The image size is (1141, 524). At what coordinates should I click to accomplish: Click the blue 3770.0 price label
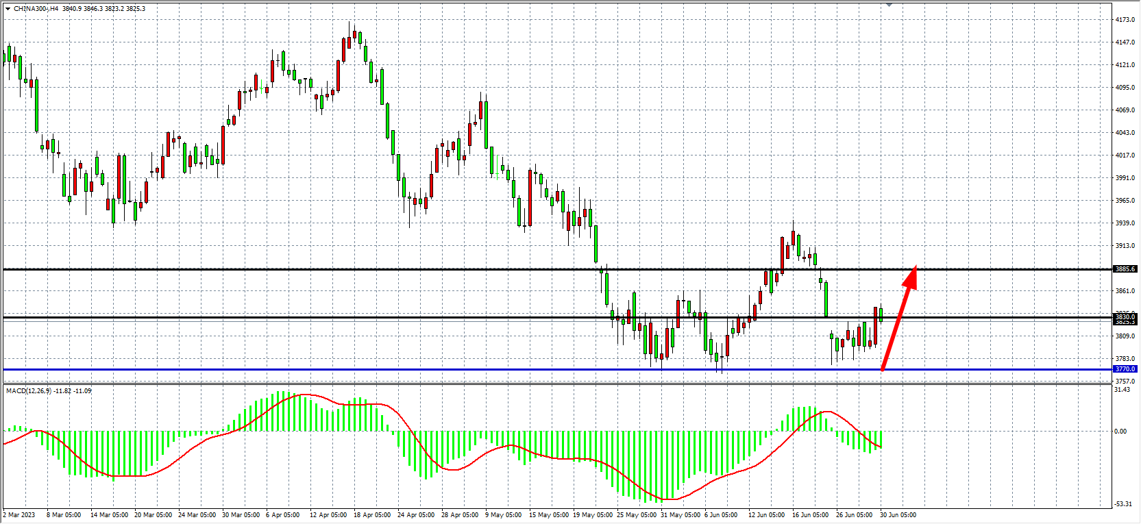[1125, 369]
